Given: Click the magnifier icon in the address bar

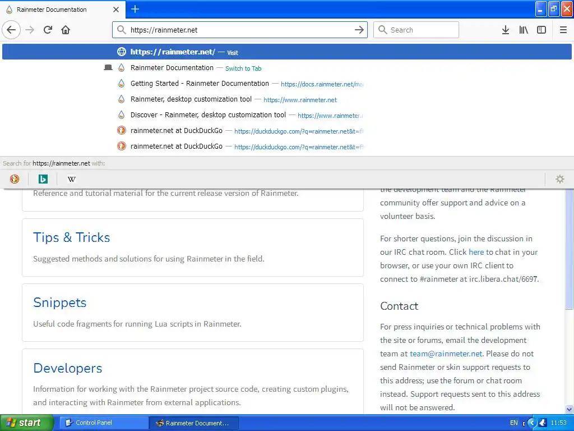Looking at the screenshot, I should point(121,30).
